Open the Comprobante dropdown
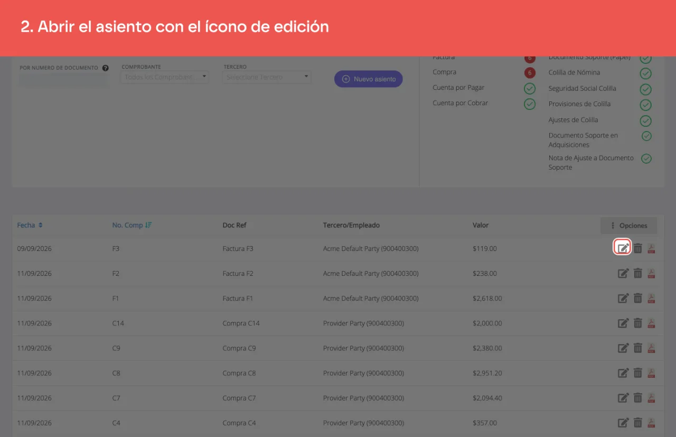Image resolution: width=676 pixels, height=437 pixels. [x=165, y=77]
